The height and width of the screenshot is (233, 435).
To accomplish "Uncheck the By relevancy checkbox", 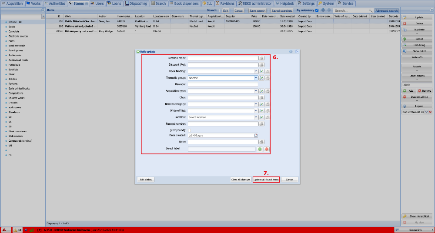I will click(x=317, y=10).
